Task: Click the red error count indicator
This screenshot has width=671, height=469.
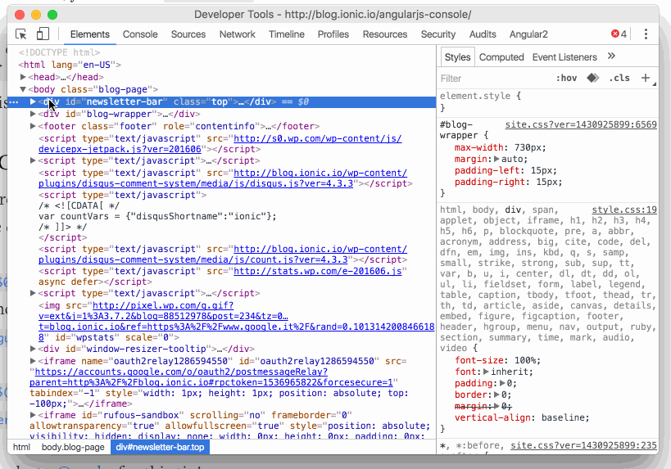Action: click(619, 34)
